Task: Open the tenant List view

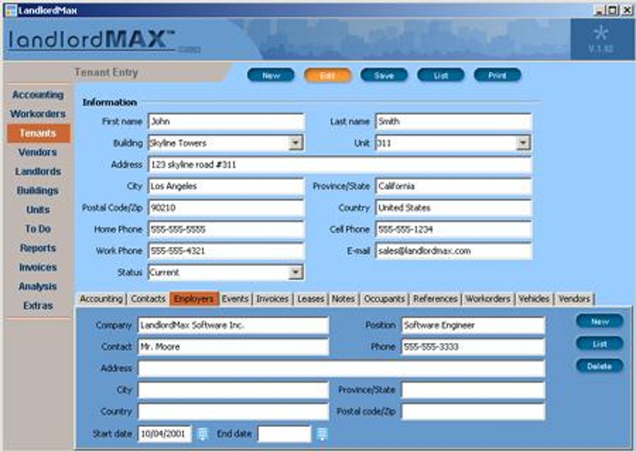Action: [x=441, y=75]
